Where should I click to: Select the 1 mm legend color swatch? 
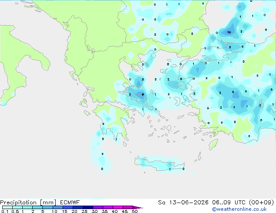click(27, 207)
